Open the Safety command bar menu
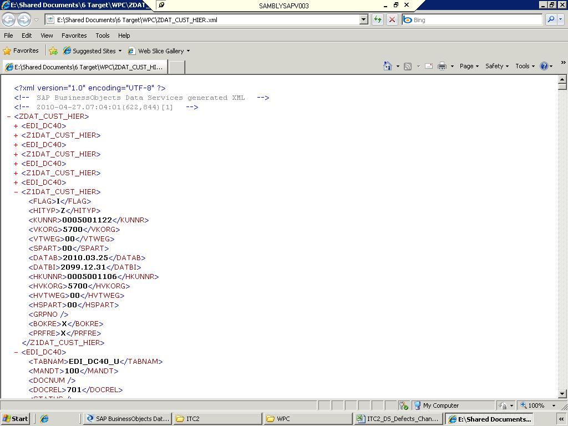Screen dimensions: 568x426 point(497,66)
